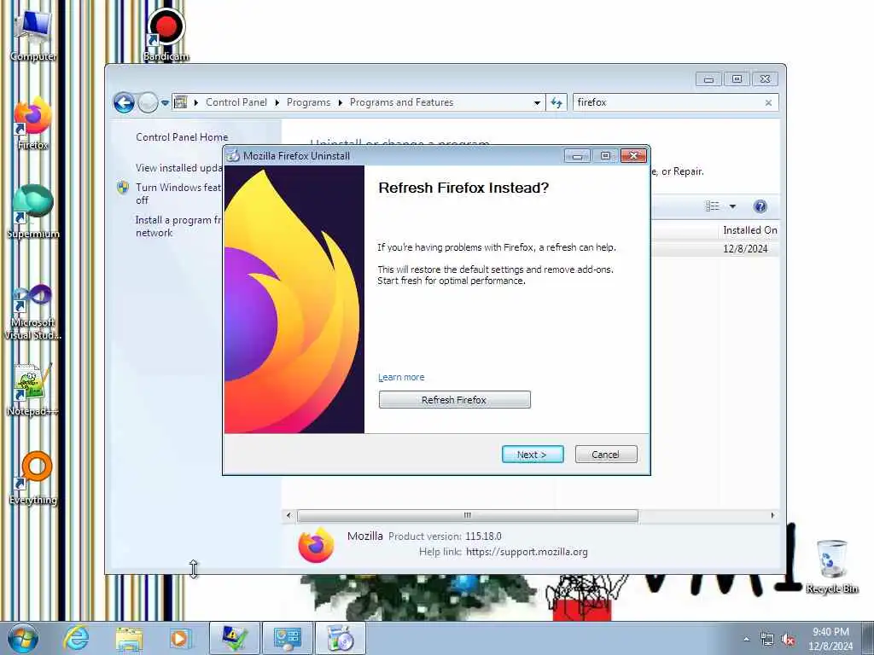Image resolution: width=874 pixels, height=655 pixels.
Task: Select the Firefox uninstaller taskbar button
Action: [341, 638]
